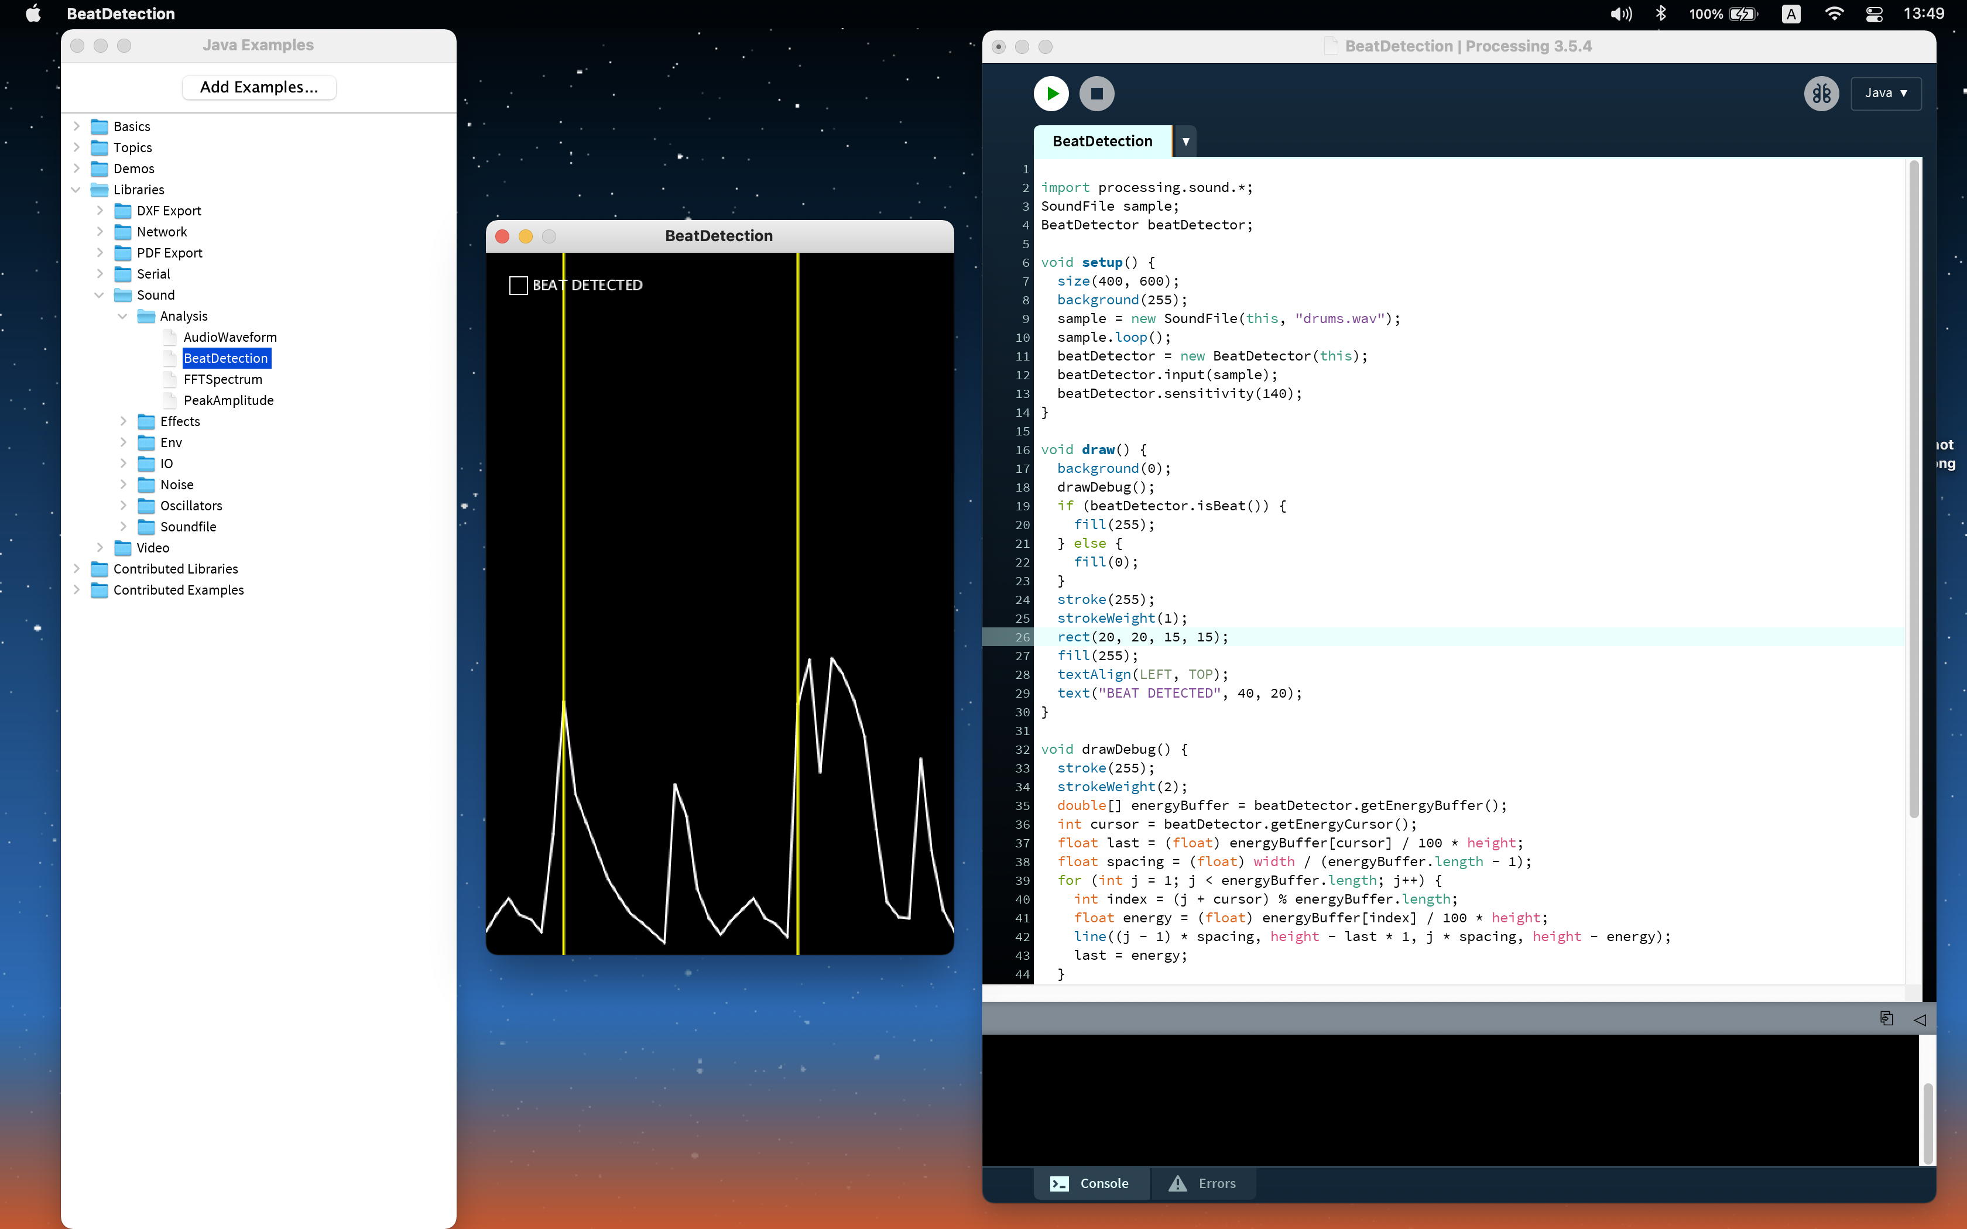Expand the Topics folder

point(77,147)
